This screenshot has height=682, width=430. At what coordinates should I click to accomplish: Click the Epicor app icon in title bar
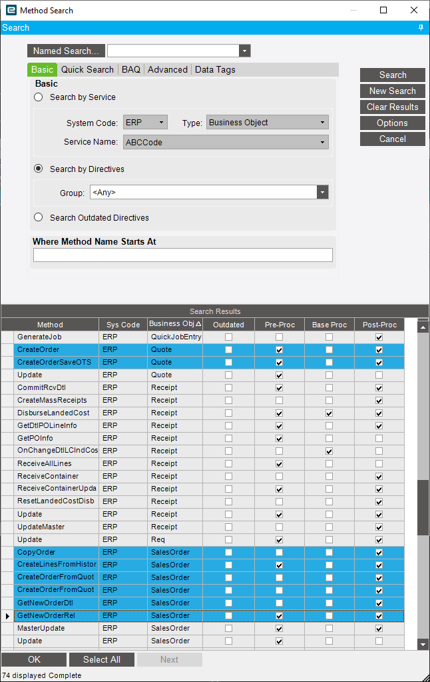click(11, 10)
